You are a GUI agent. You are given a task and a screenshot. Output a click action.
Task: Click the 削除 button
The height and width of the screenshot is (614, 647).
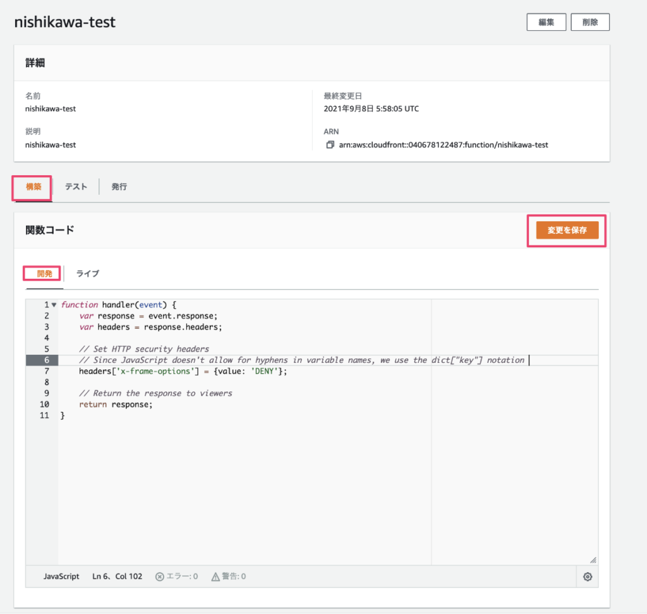tap(590, 21)
